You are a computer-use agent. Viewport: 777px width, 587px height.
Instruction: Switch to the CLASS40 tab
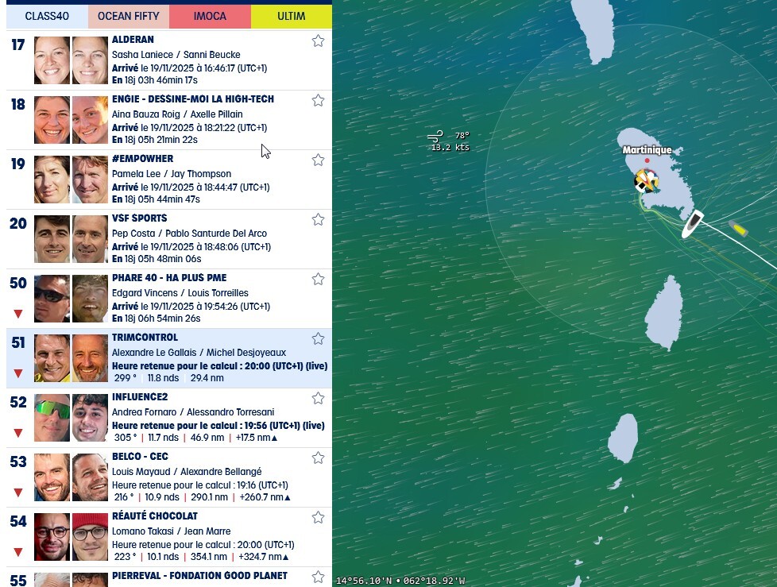[x=45, y=16]
